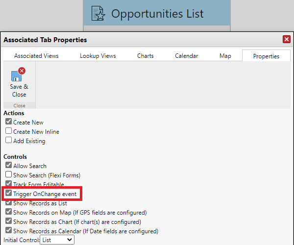Go to the Calendar tab

(187, 56)
